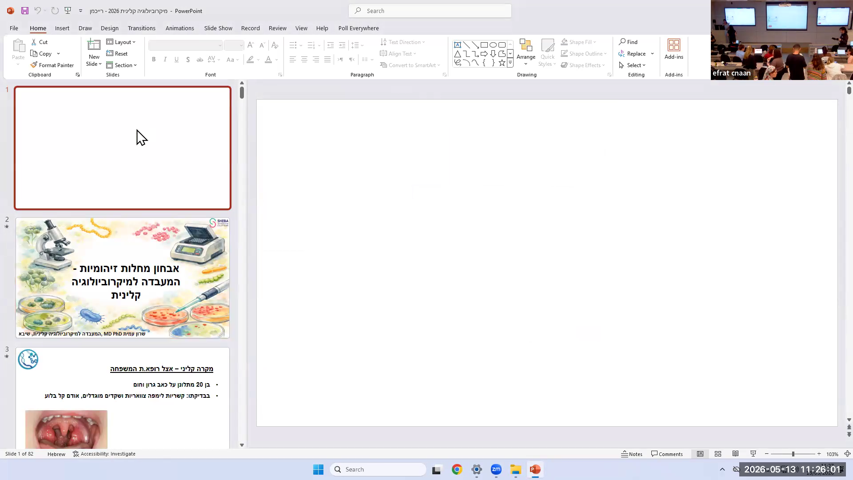
Task: Select slide 2 thumbnail with lab illustration
Action: tap(123, 278)
